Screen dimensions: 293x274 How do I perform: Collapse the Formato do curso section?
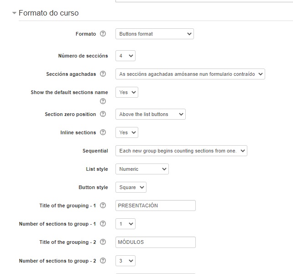15,13
